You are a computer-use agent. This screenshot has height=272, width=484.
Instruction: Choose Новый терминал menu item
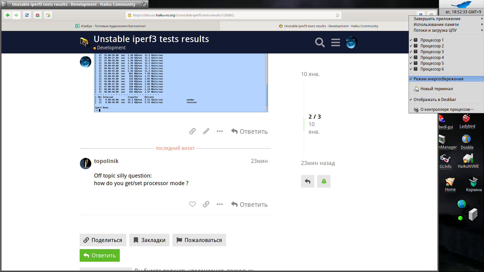click(x=446, y=89)
